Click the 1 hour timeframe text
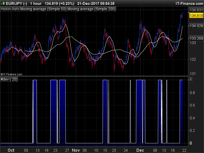Screen dimensions: 204x153 (36, 4)
